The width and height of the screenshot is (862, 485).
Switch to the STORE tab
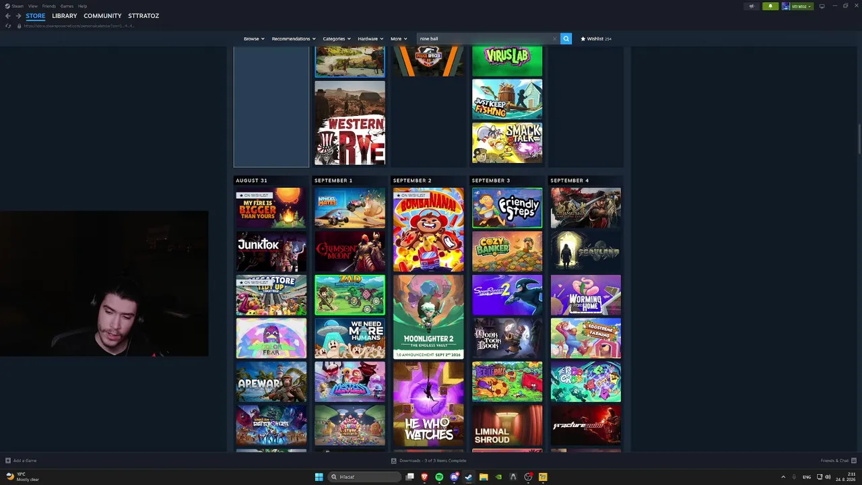(x=36, y=15)
